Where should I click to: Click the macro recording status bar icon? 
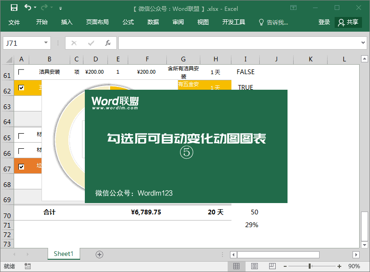[27, 266]
